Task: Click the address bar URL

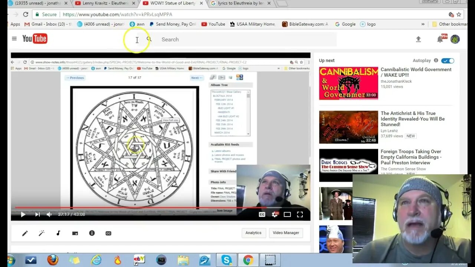Action: click(x=117, y=14)
